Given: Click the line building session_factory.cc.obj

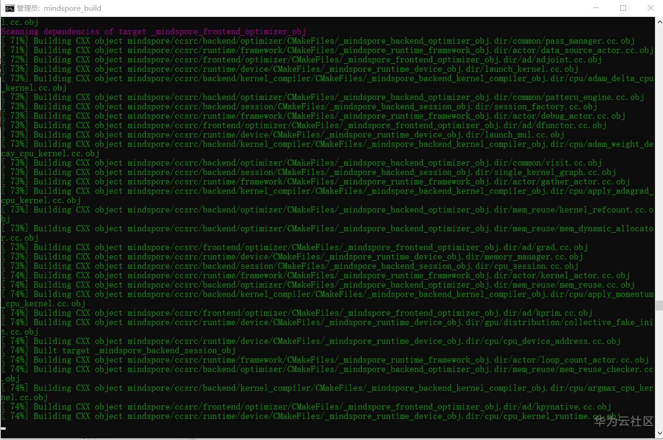Looking at the screenshot, I should 299,106.
